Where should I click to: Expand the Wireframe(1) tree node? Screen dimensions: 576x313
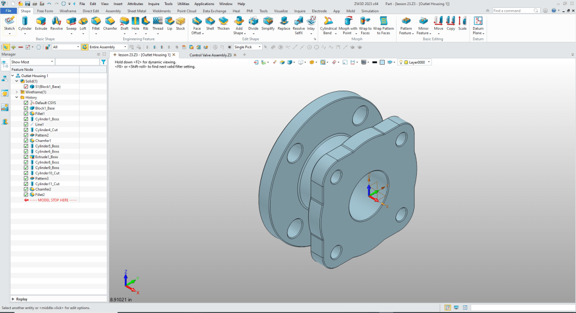tap(16, 92)
